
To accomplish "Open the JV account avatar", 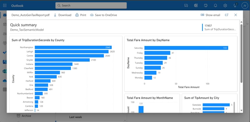I will tap(245, 6).
